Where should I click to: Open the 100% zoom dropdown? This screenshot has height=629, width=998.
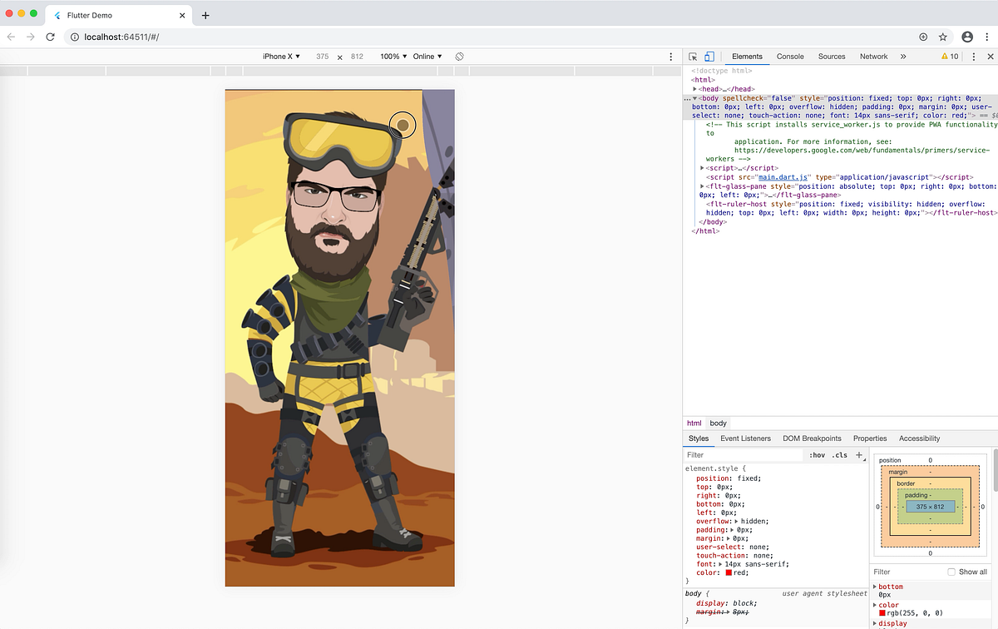point(393,57)
